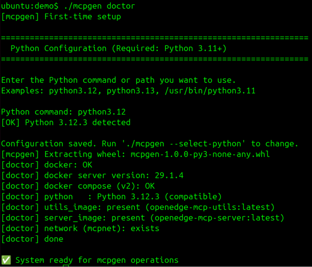Image resolution: width=312 pixels, height=267 pixels.
Task: Click the '/usr/bin/python3.11' example path
Action: point(210,91)
